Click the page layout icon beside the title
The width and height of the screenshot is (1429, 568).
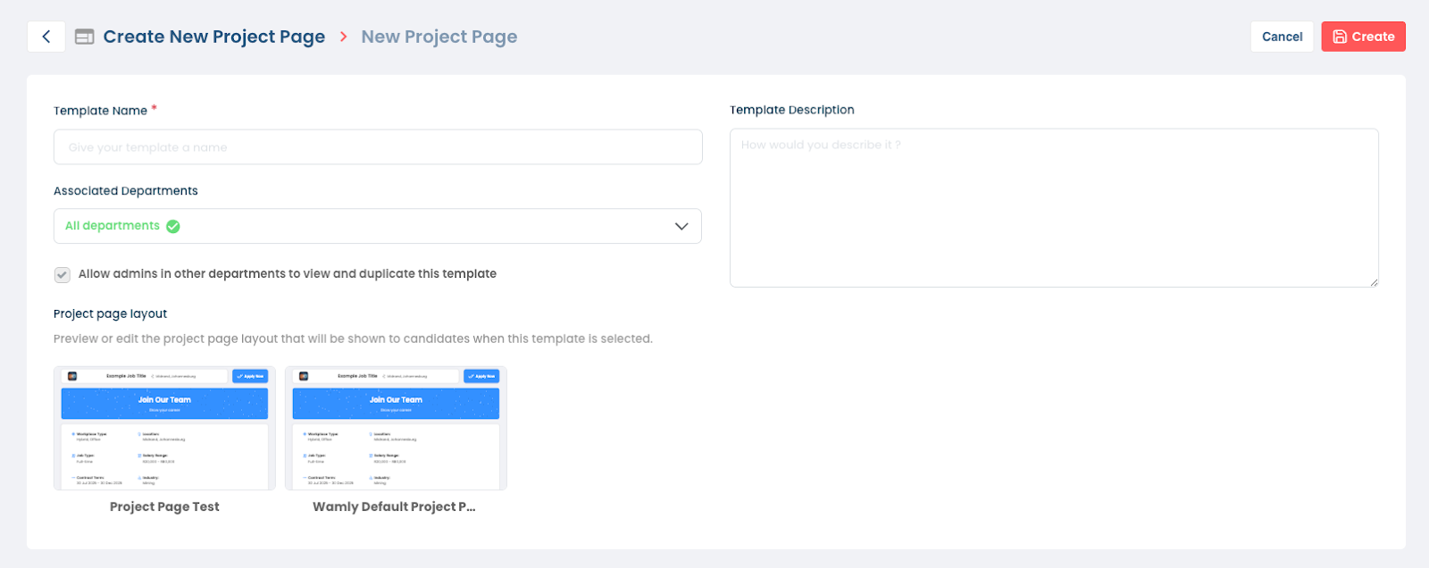pos(84,37)
